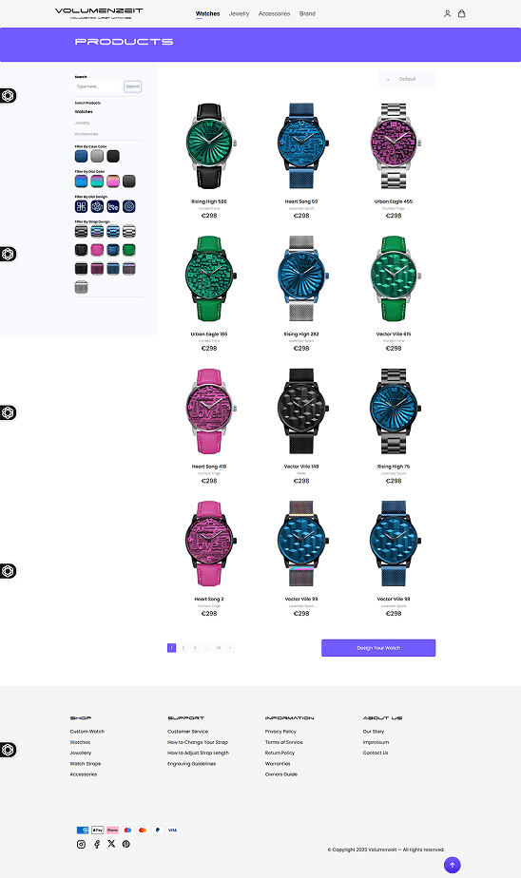
Task: Open the Brand menu item in header
Action: click(307, 13)
